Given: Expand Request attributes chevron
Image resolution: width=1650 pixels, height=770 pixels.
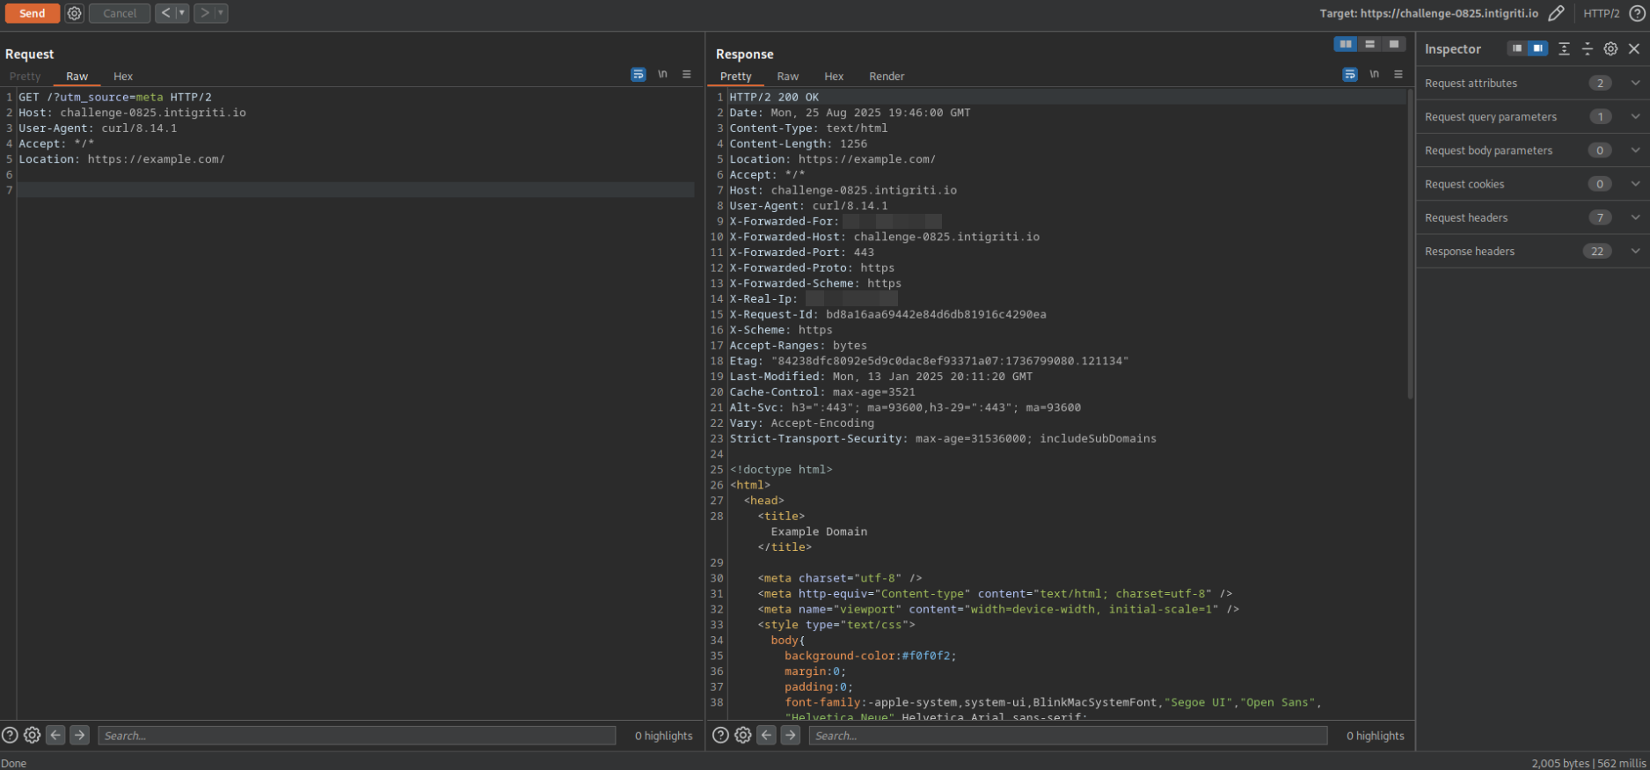Looking at the screenshot, I should click(x=1635, y=83).
